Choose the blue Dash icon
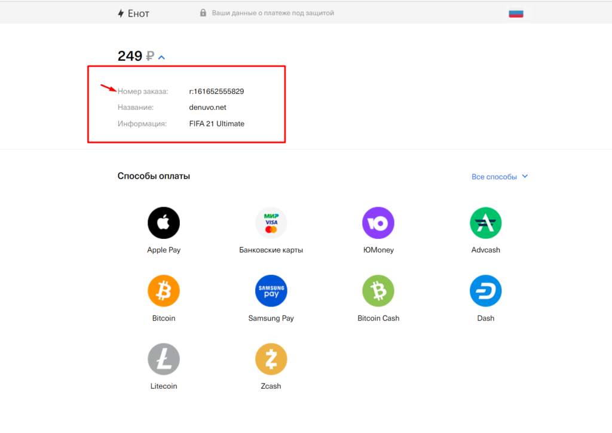The image size is (612, 433). point(485,291)
